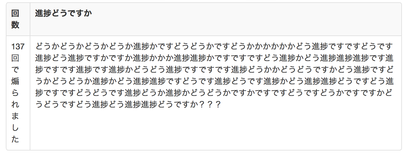The image size is (406, 156).
Task: Click the first どうか starting the paragraph
Action: (48, 46)
